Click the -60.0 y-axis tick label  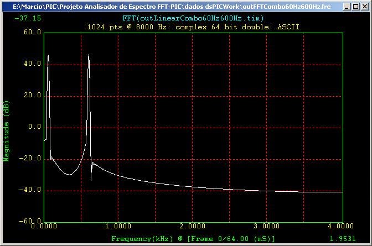click(x=30, y=221)
